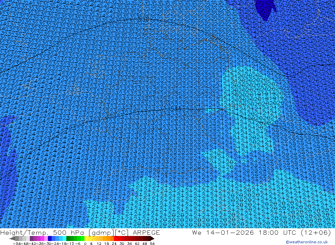The width and height of the screenshot is (335, 245).
Task: Click the darkest green legend swatch
Action: pos(68,238)
